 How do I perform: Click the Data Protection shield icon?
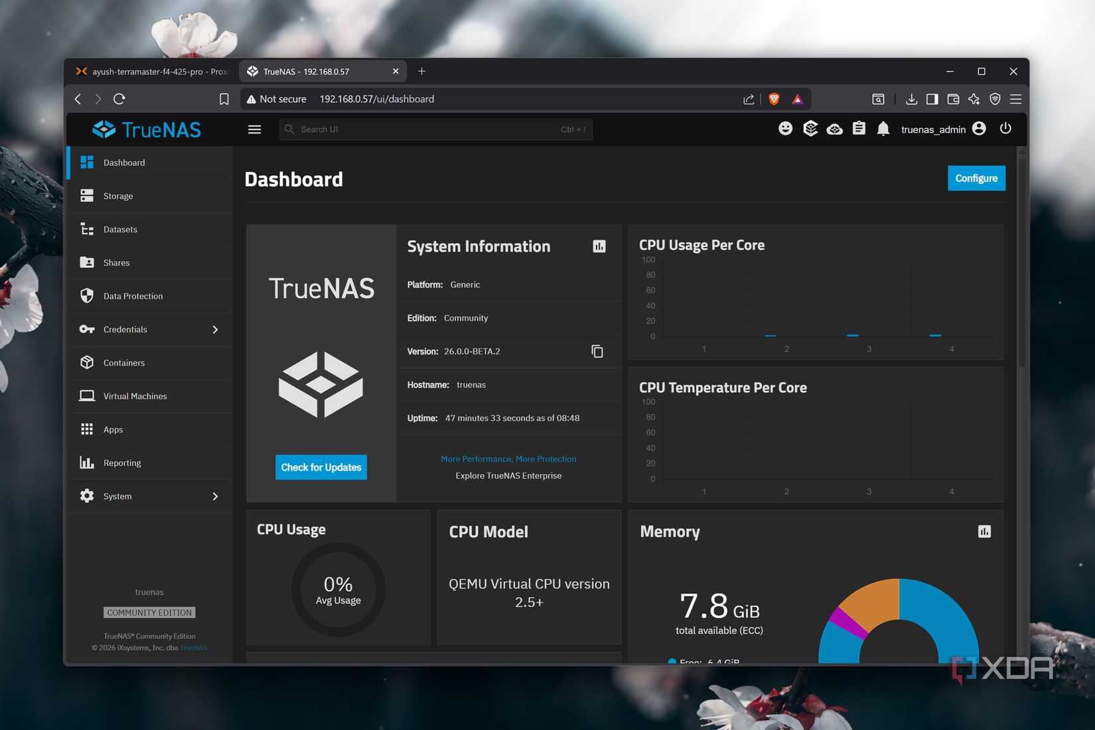[87, 296]
